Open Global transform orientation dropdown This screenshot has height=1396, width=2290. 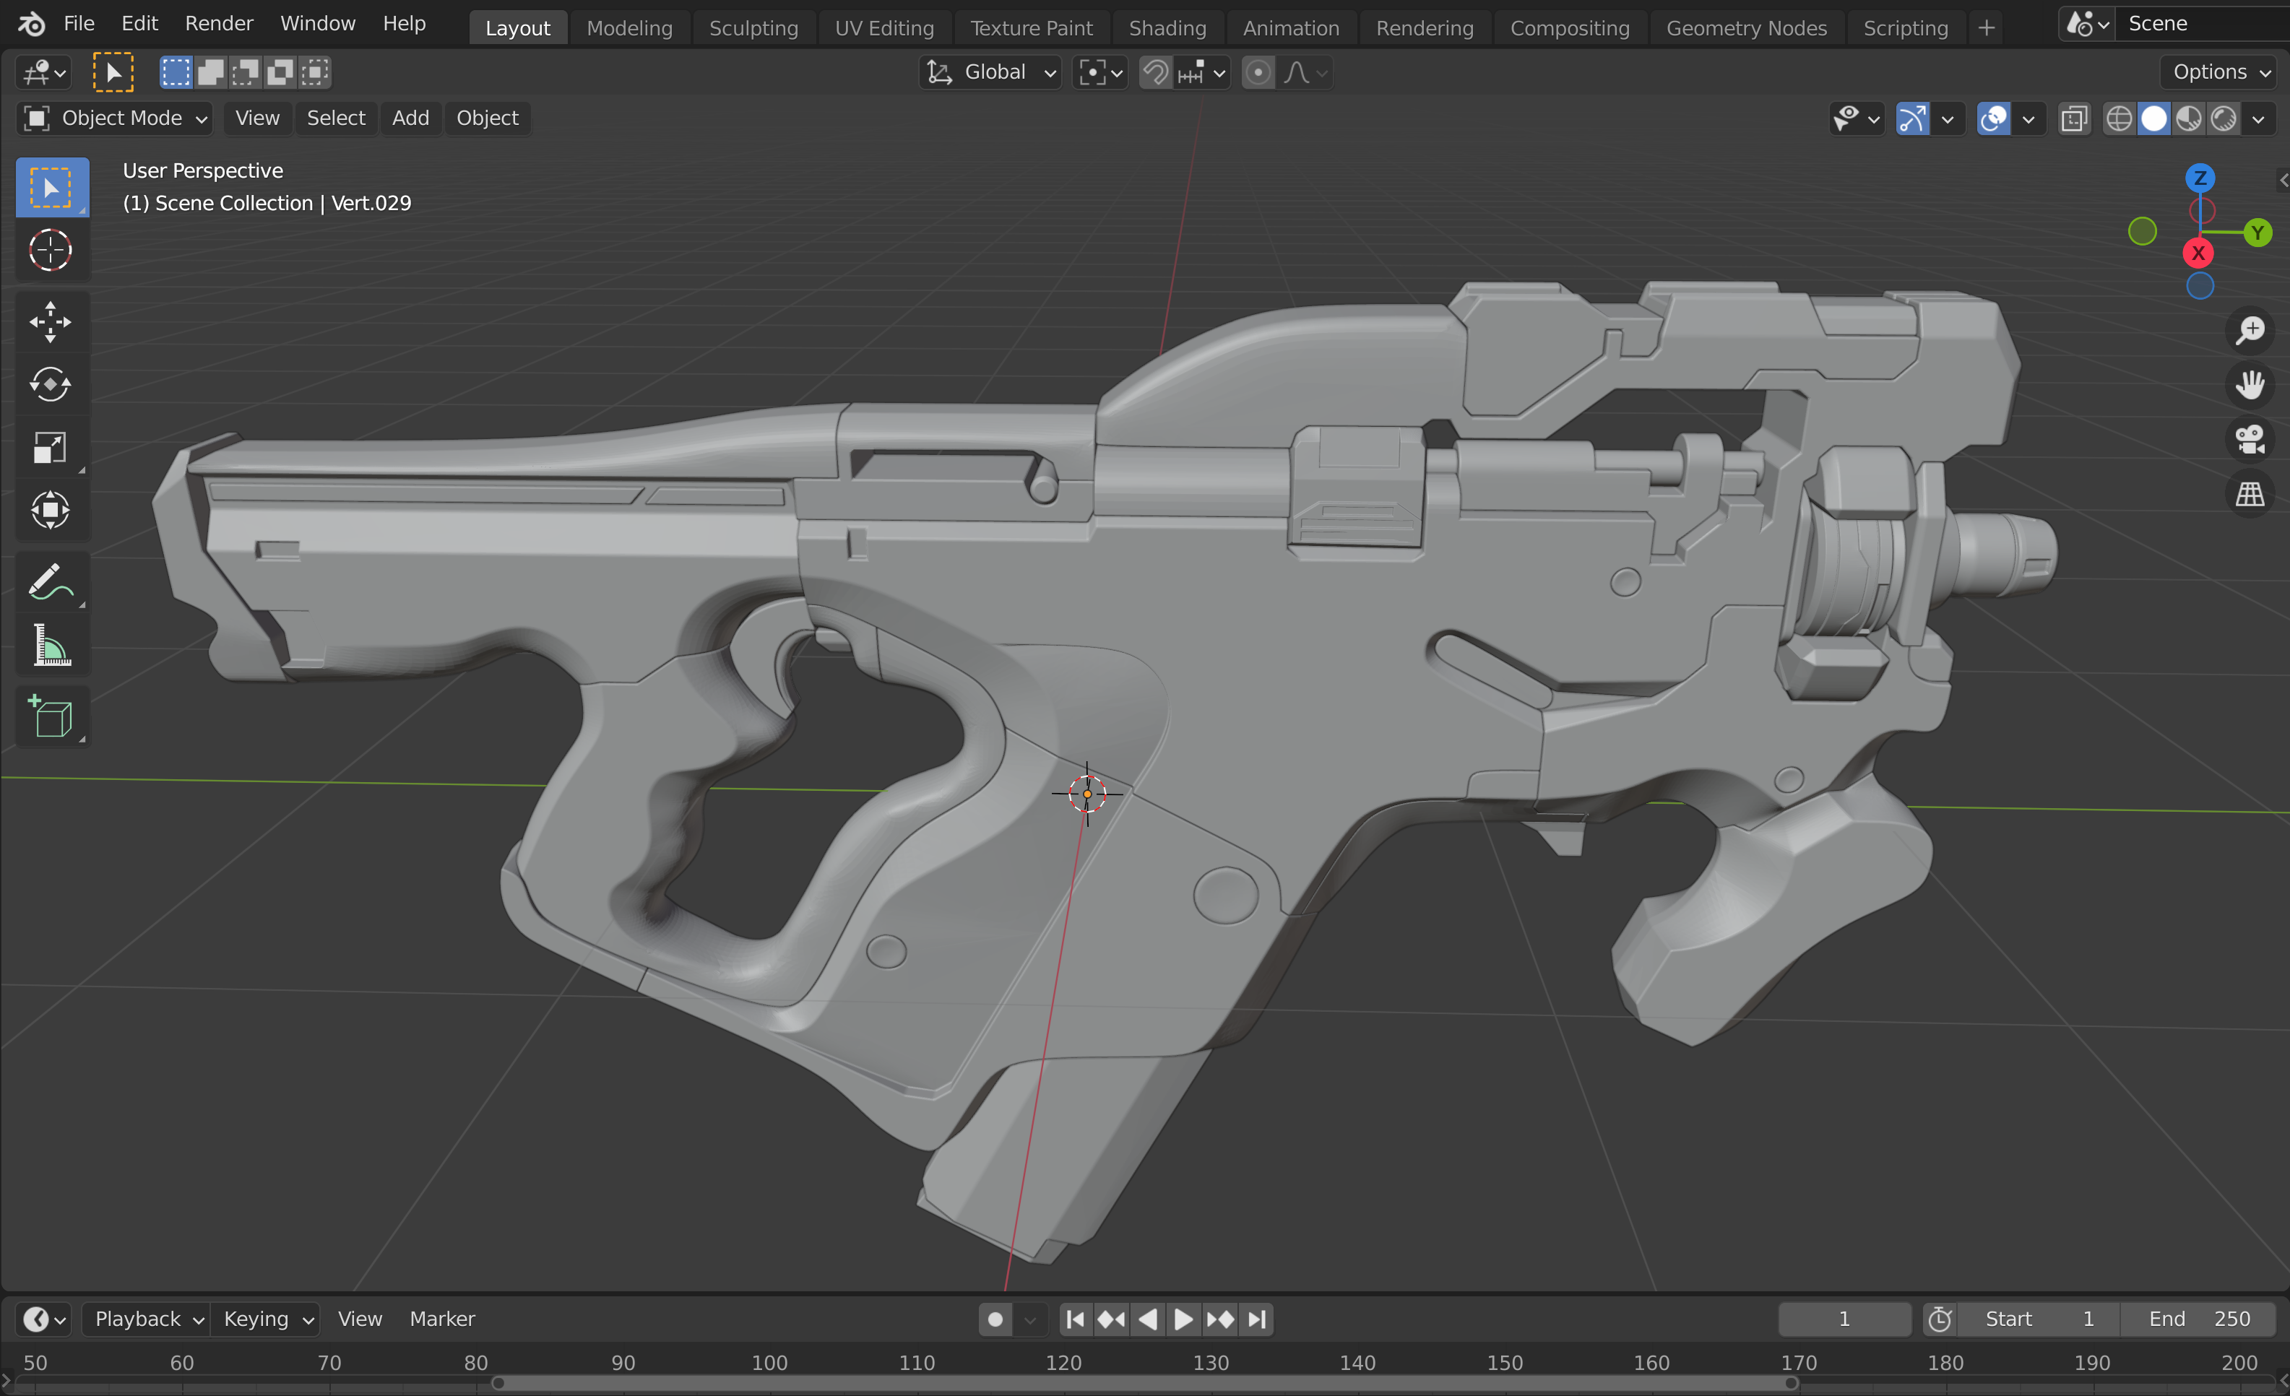tap(992, 72)
